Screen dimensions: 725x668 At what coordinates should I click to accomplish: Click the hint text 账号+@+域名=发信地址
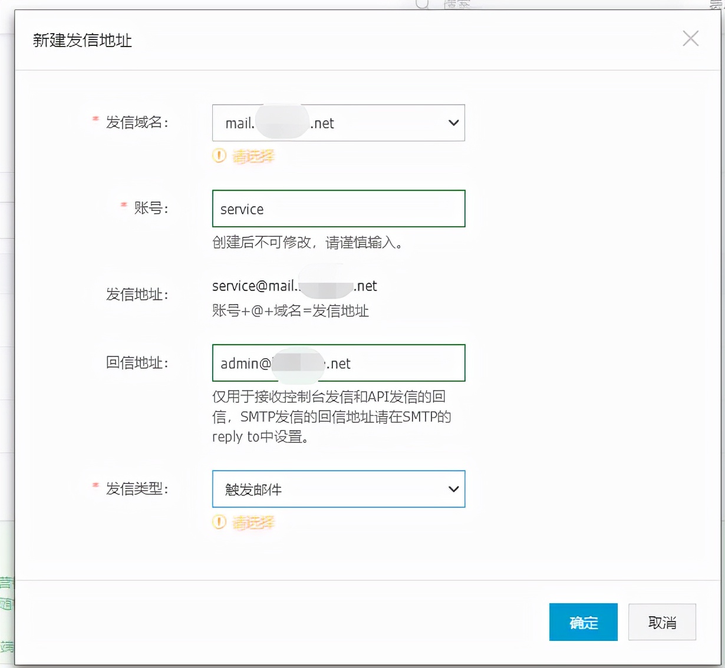point(289,311)
